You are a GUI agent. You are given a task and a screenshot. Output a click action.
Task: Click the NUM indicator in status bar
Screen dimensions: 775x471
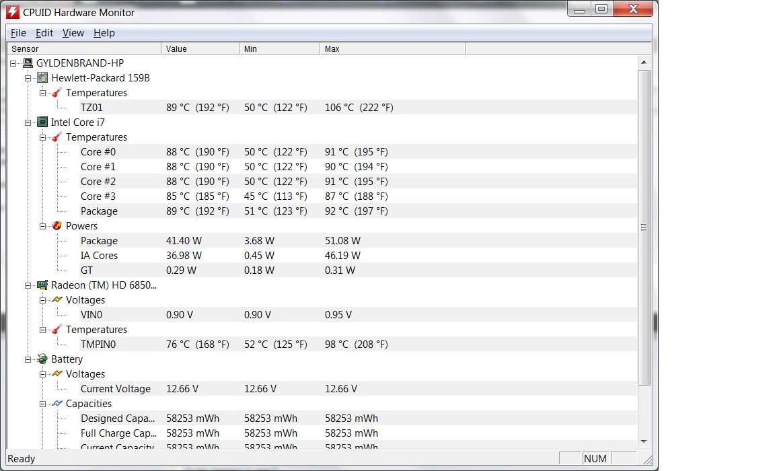[x=595, y=459]
